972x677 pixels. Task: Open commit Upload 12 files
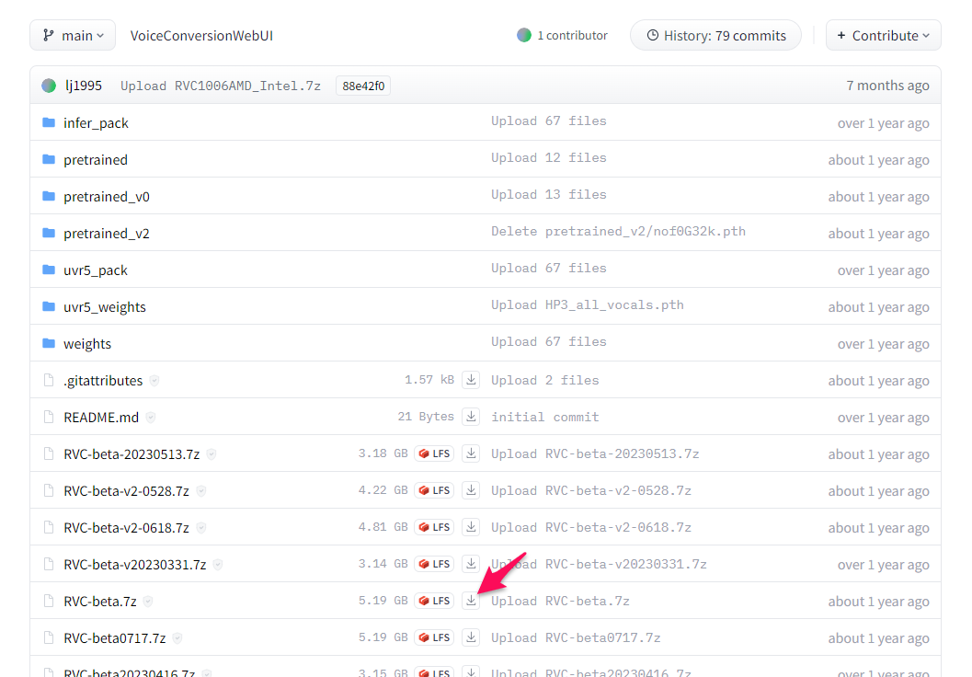coord(549,157)
